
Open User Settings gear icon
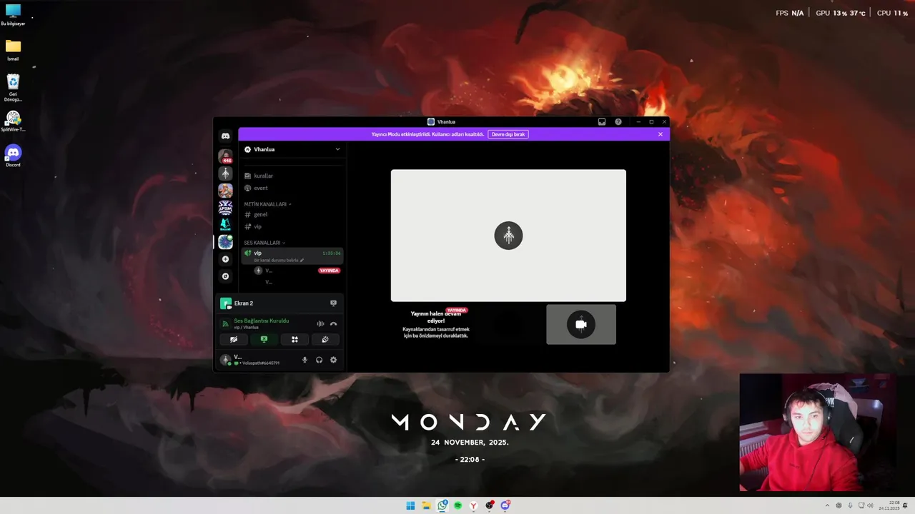333,360
